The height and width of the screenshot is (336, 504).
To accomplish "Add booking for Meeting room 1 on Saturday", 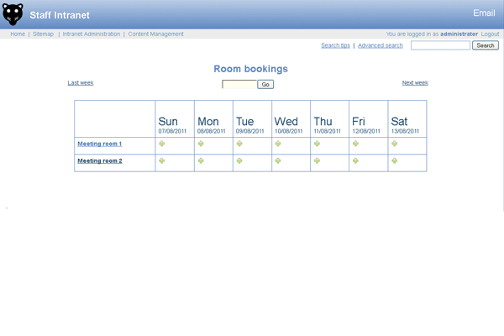I will [395, 144].
